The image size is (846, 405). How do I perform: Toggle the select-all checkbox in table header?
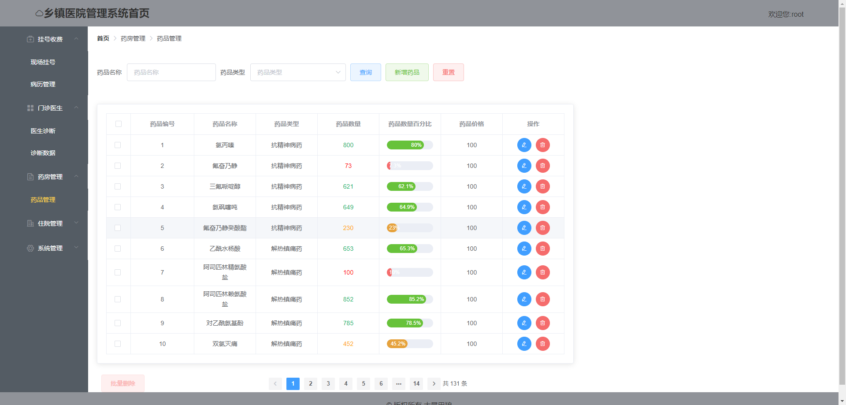119,124
